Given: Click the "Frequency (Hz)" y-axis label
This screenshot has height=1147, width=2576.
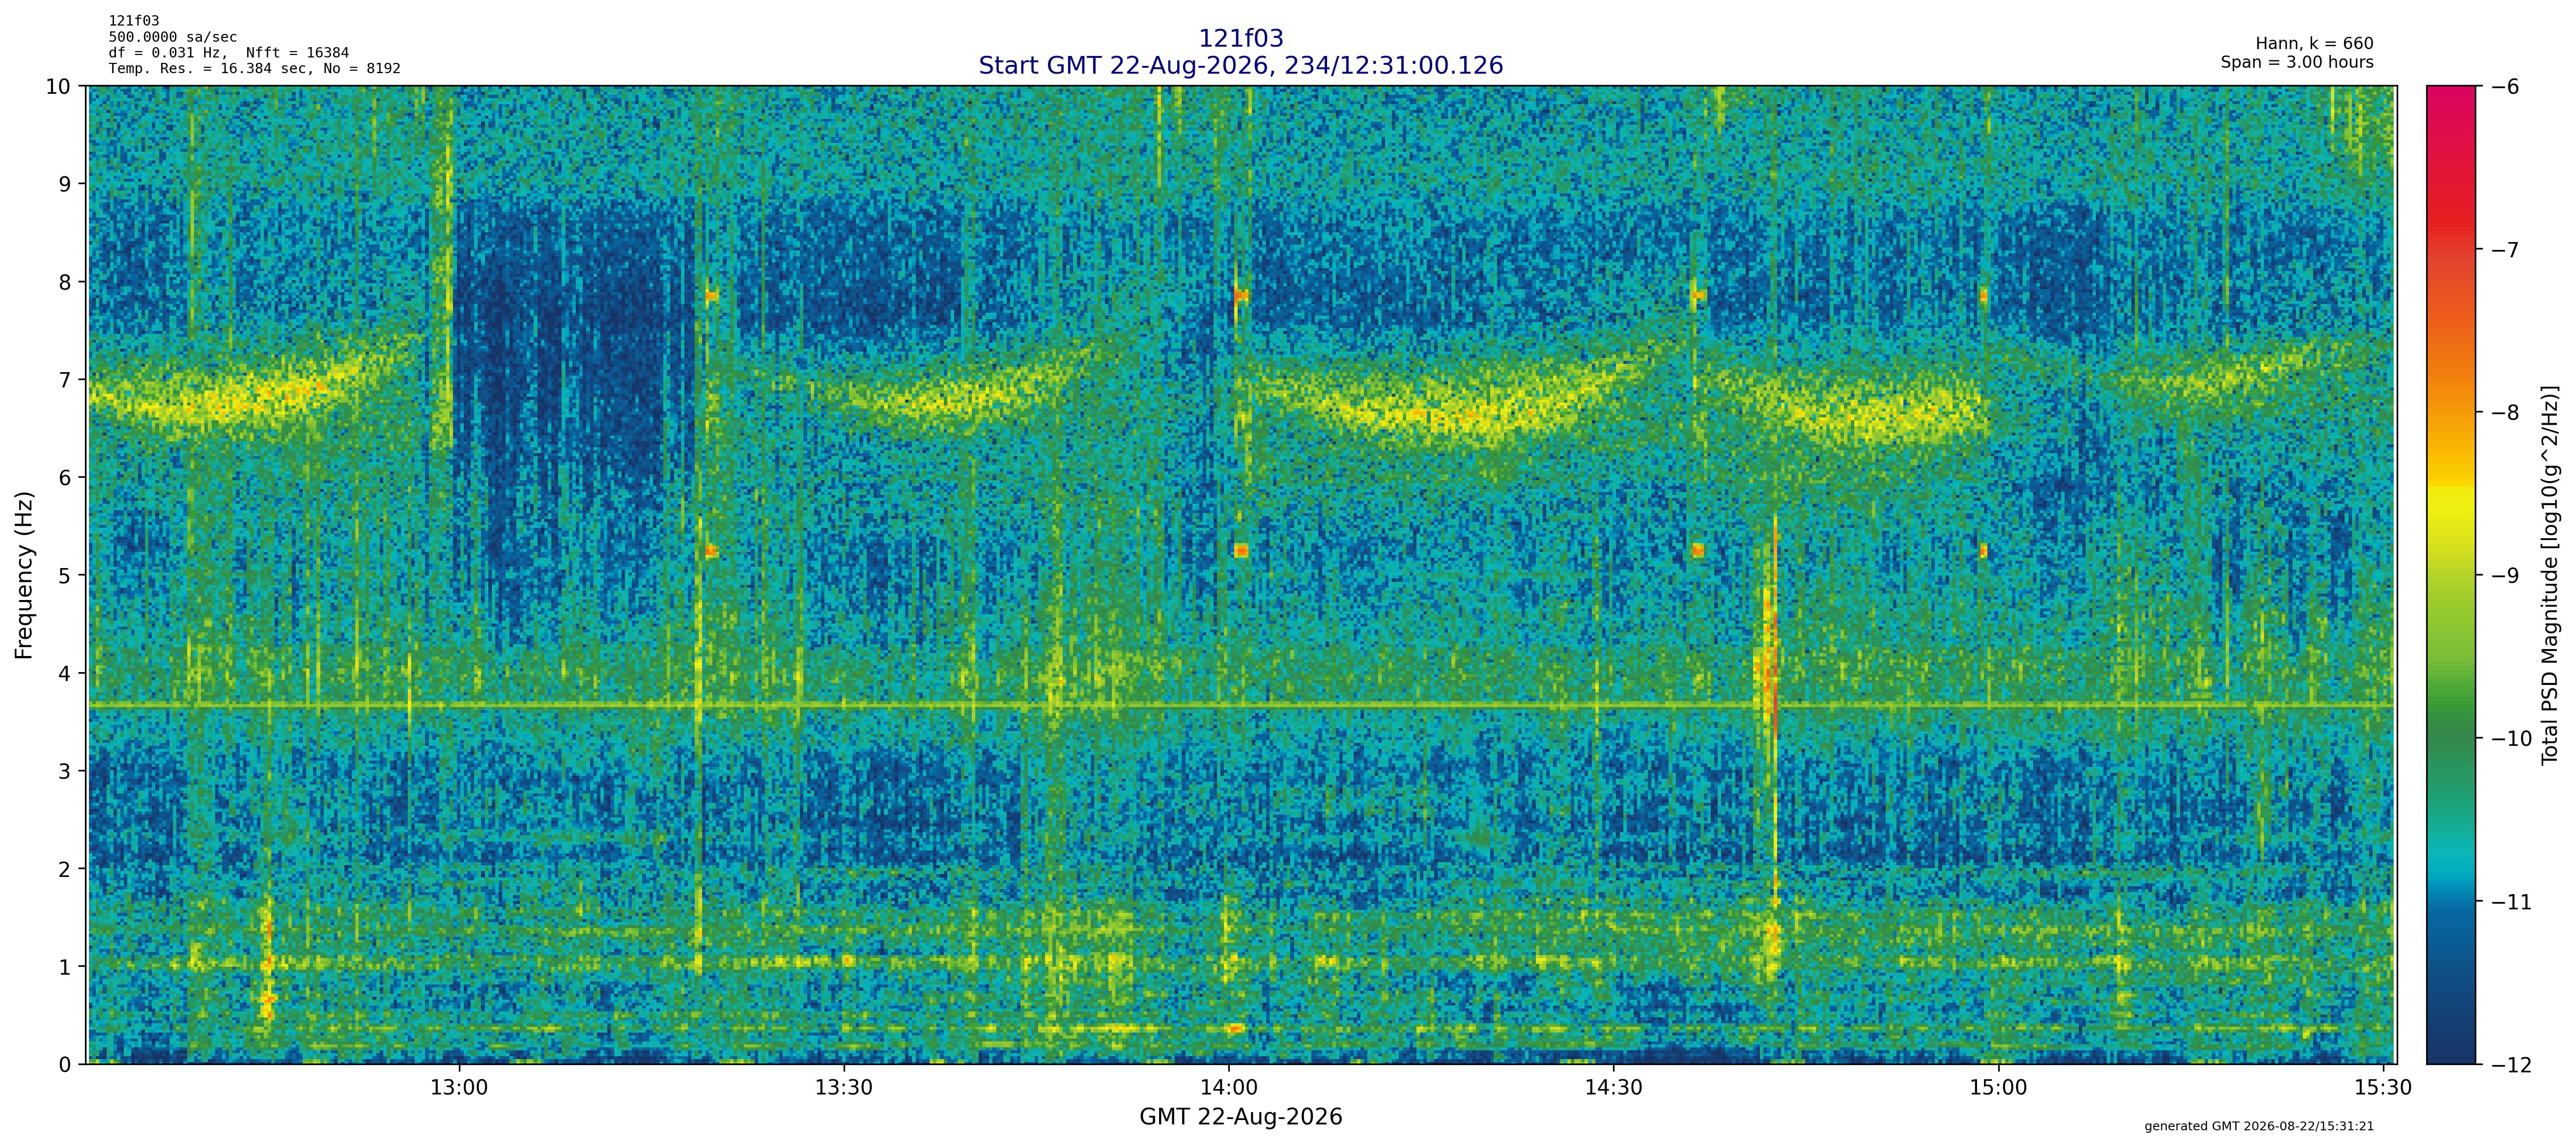Looking at the screenshot, I should click(x=25, y=574).
